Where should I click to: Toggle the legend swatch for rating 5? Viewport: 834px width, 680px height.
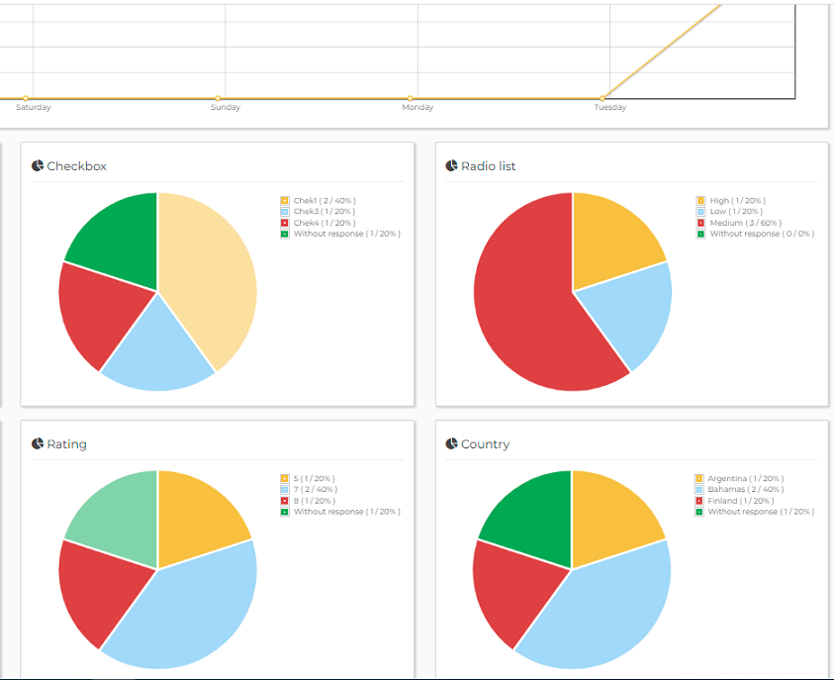pyautogui.click(x=285, y=478)
